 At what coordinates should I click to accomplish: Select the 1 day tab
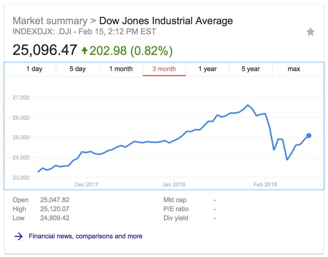[x=34, y=69]
